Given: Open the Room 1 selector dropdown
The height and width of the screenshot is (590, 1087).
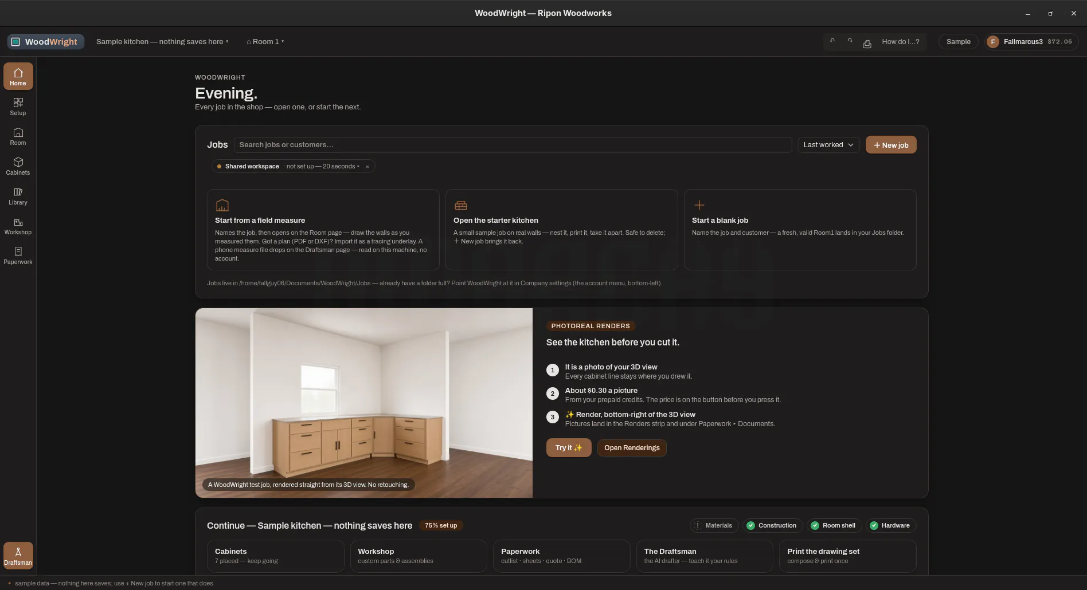Looking at the screenshot, I should point(265,41).
